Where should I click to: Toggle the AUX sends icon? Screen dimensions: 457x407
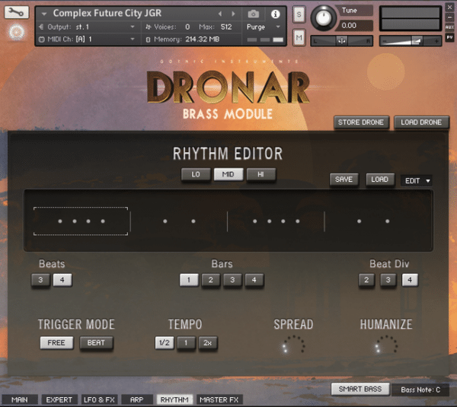coord(449,27)
